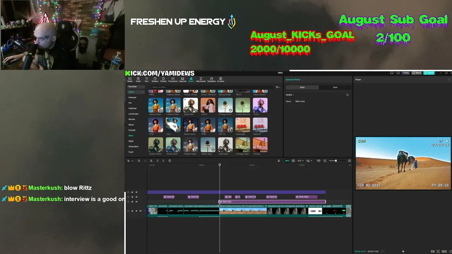Click the Player panel menu icon
Image resolution: width=452 pixels, height=254 pixels.
pos(449,79)
